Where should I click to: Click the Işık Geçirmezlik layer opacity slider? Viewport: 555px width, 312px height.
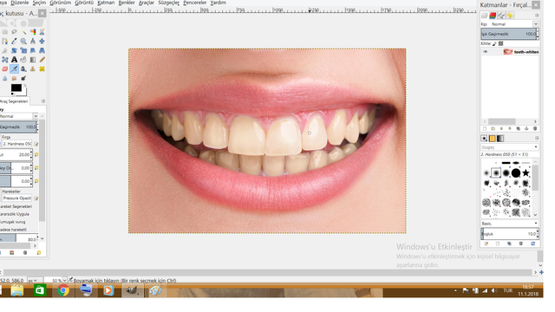[509, 34]
